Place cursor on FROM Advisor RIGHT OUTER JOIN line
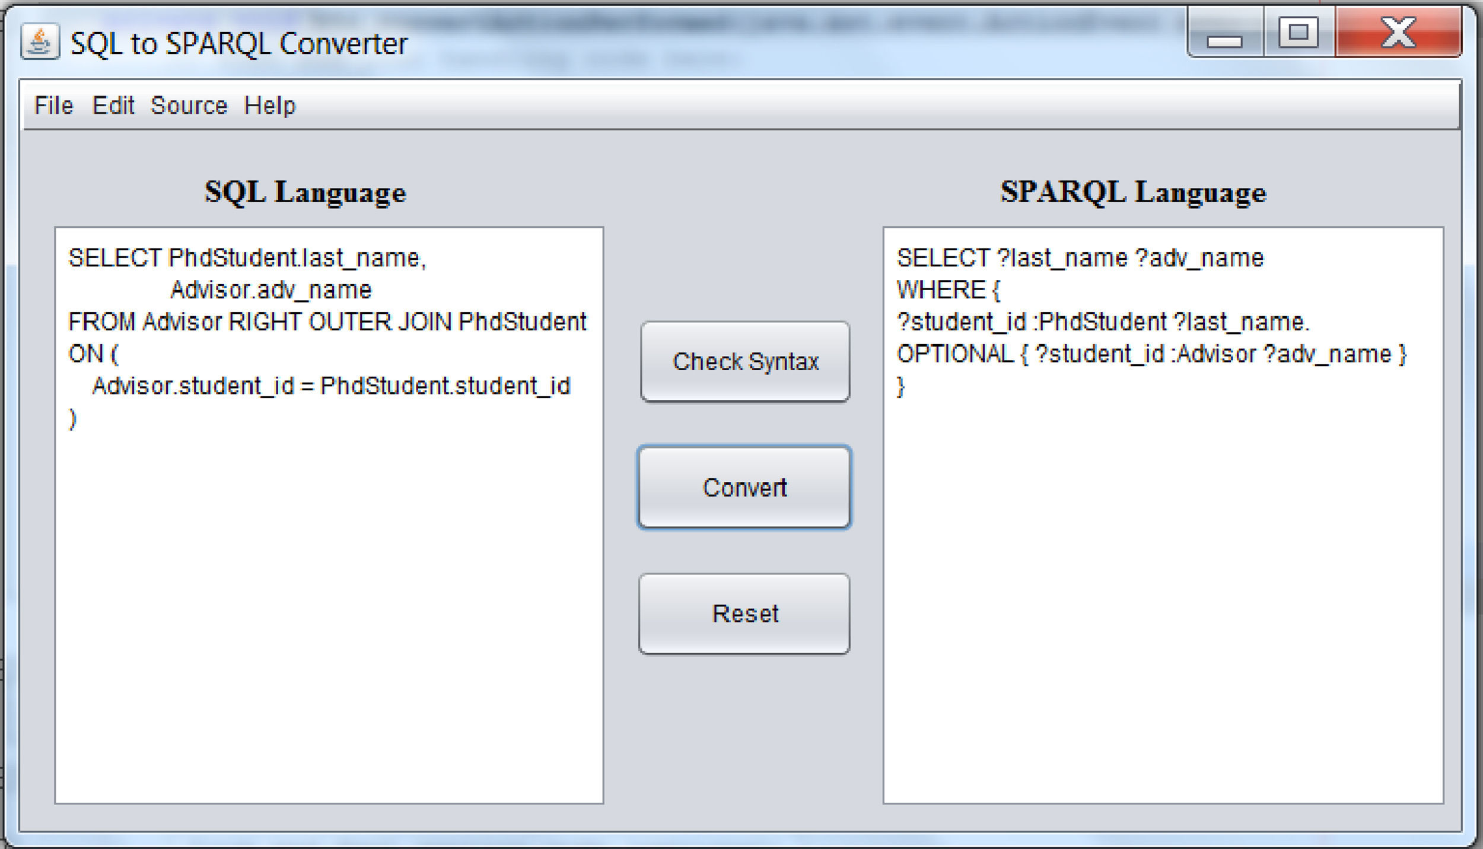The width and height of the screenshot is (1483, 849). point(327,322)
